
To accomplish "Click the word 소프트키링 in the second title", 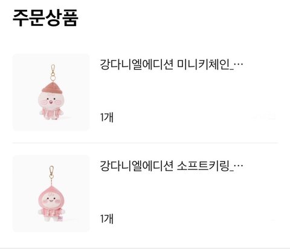I will coord(203,166).
